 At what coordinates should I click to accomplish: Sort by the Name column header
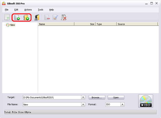pos(56,24)
